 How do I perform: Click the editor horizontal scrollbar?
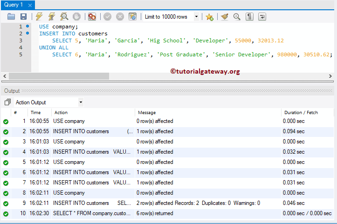click(59, 76)
